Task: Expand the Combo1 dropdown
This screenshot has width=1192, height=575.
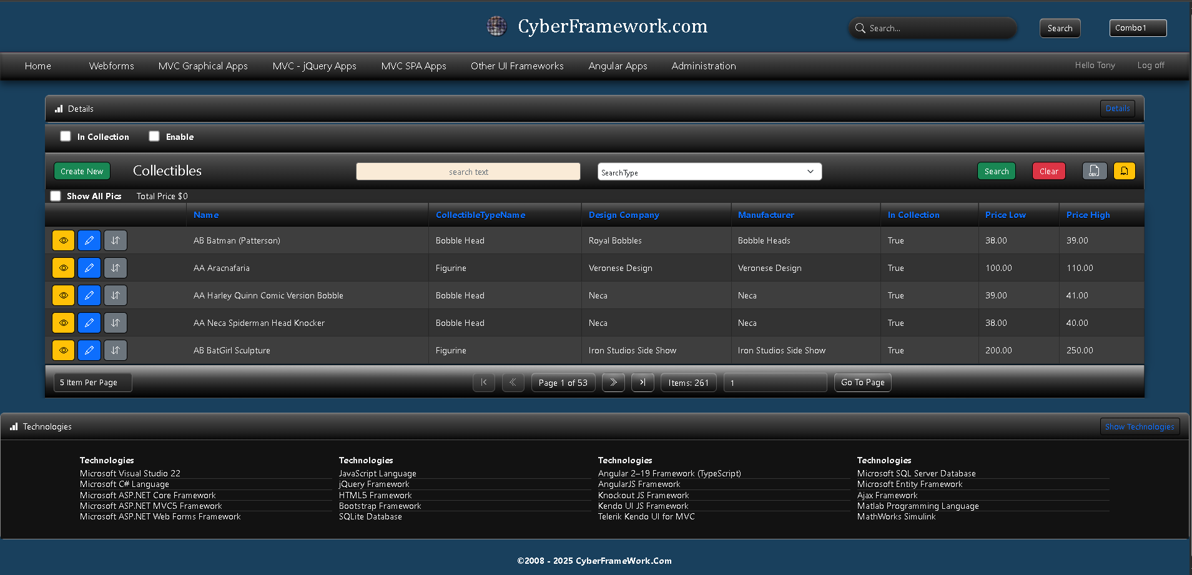Action: [x=1137, y=27]
